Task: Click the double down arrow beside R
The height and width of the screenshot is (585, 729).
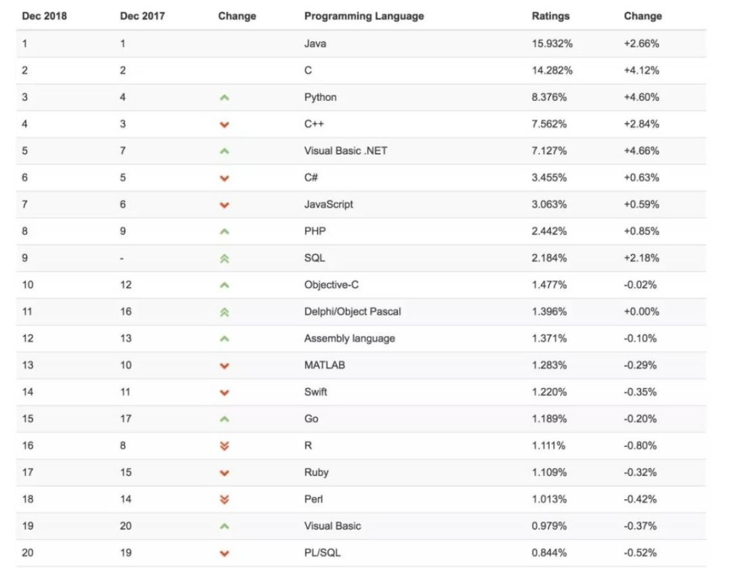Action: pos(225,446)
